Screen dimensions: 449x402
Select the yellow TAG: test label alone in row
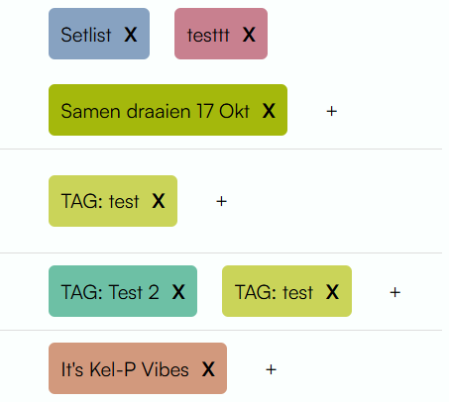click(x=100, y=201)
